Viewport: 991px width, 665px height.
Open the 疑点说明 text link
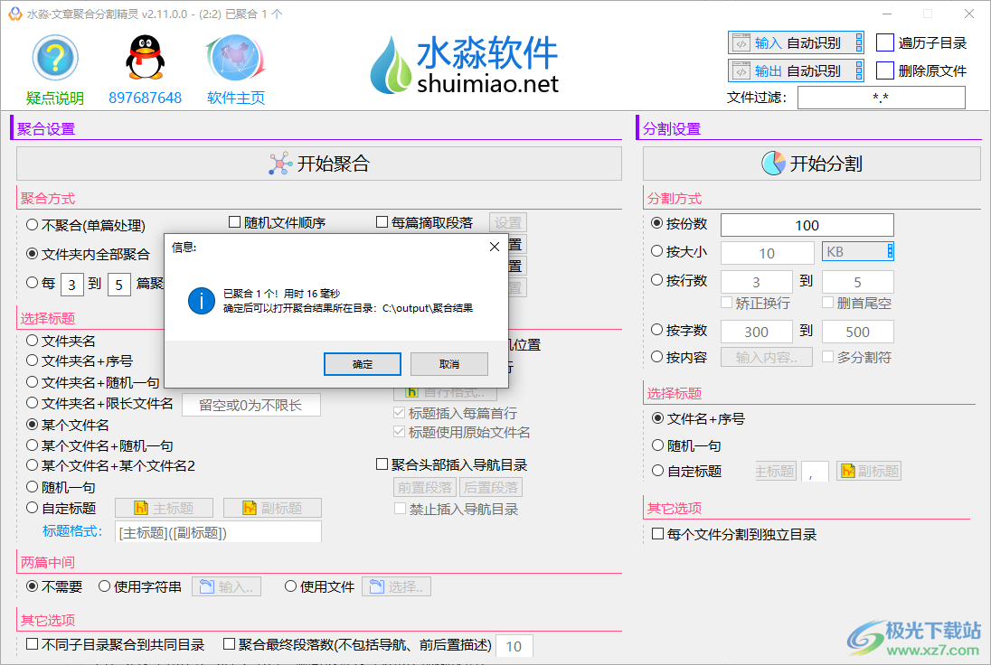(x=55, y=98)
